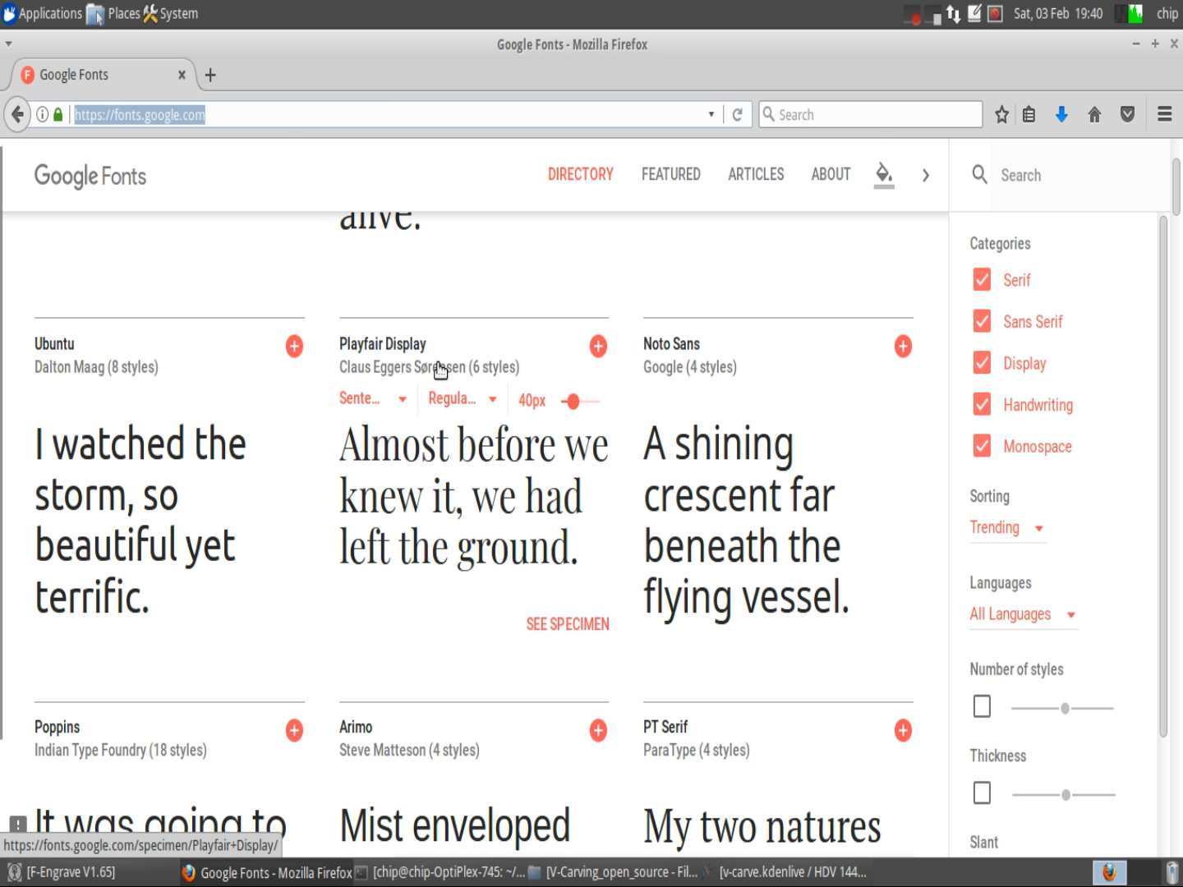Screen dimensions: 1183x887
Task: Open a new Firefox tab
Action: (210, 75)
